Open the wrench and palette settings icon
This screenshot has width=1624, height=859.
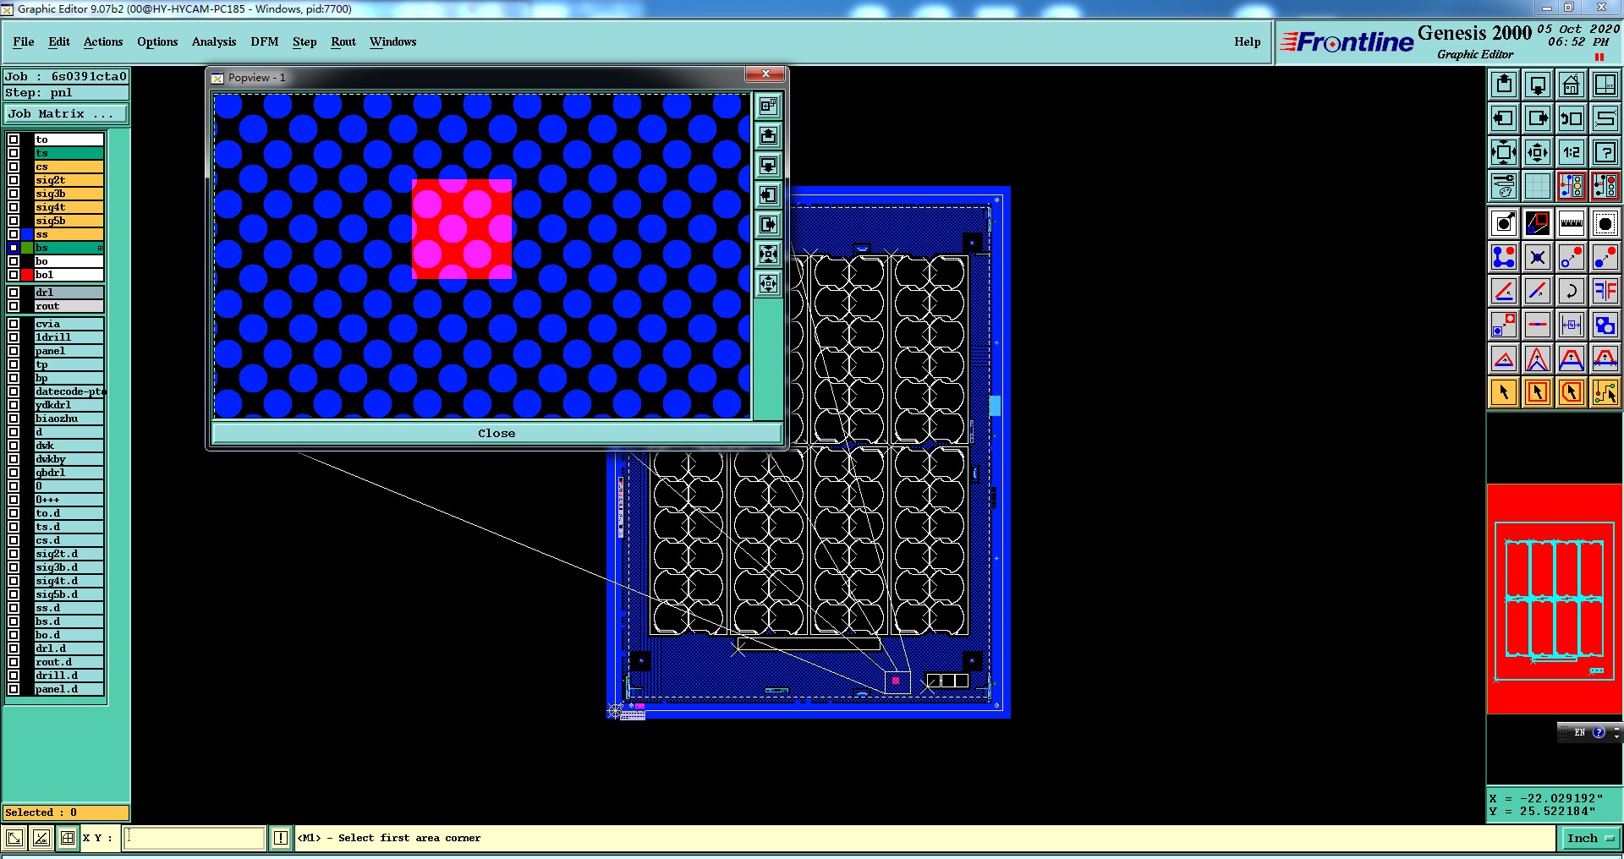coord(1504,186)
